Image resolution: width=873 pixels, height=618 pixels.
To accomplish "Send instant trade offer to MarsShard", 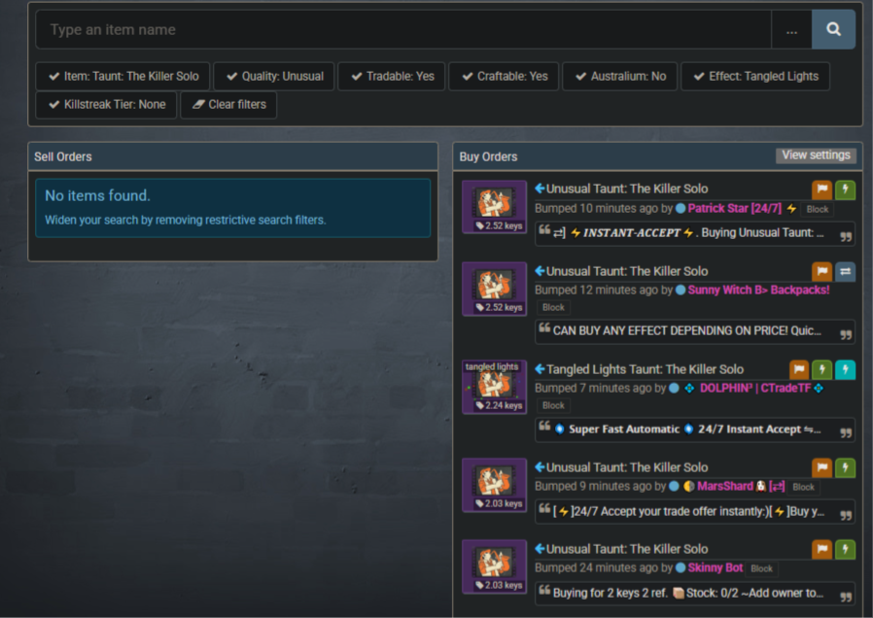I will click(845, 467).
